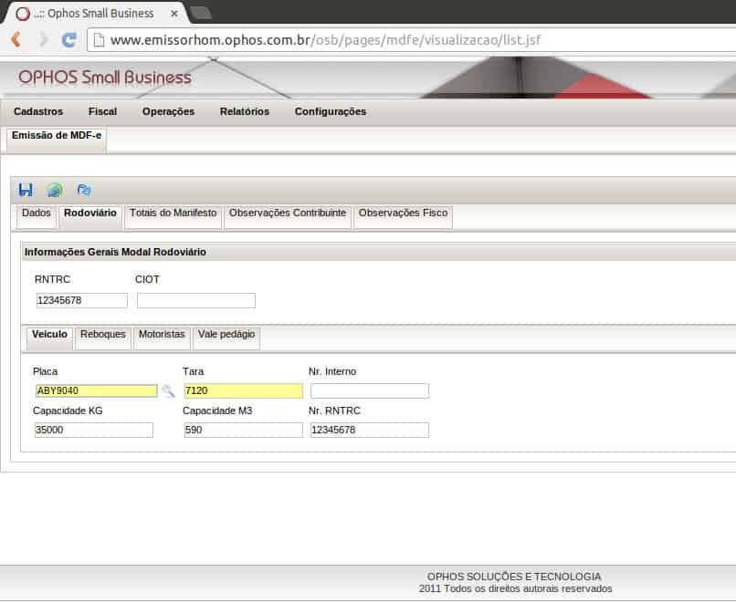
Task: Reload the page with refresh icon
Action: pos(69,40)
